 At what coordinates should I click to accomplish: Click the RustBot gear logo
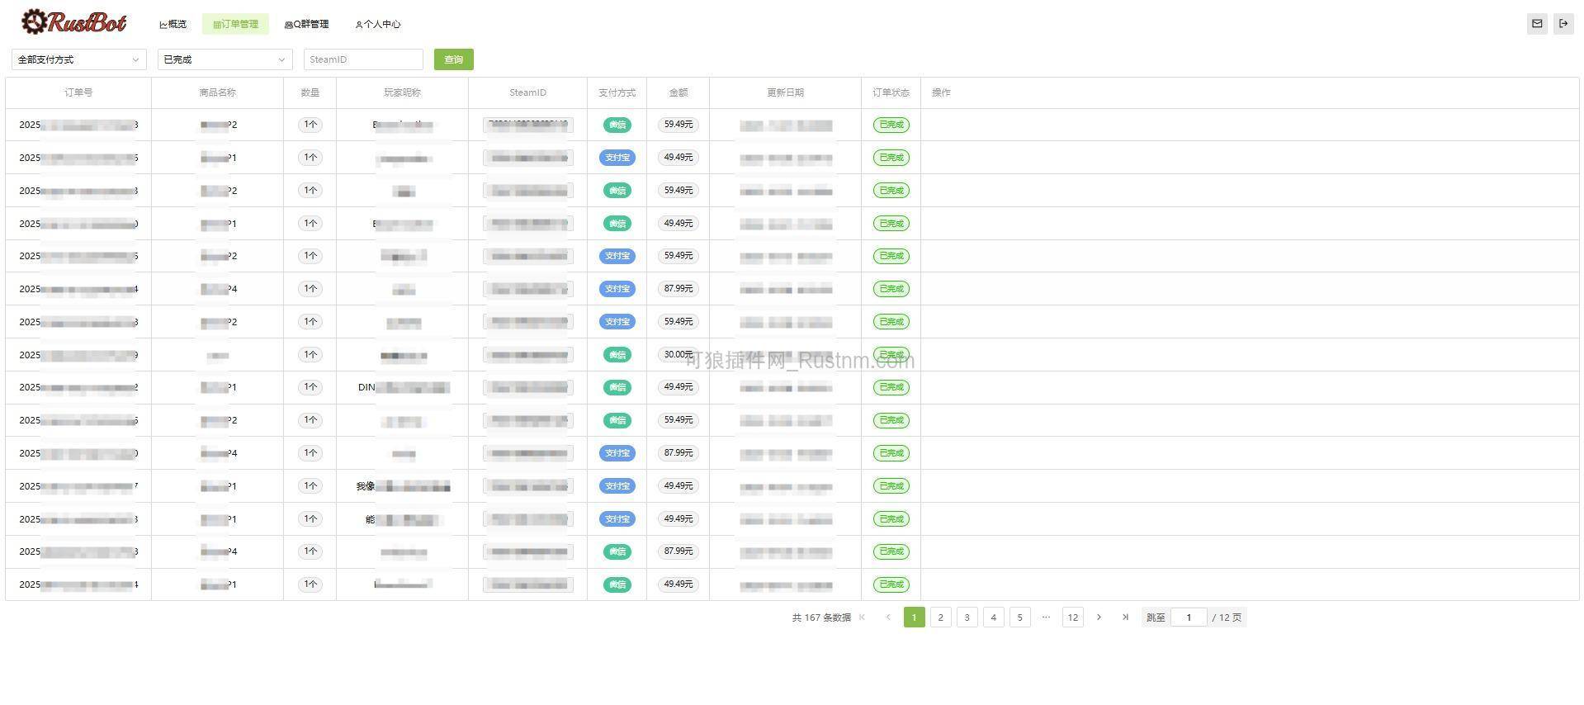pyautogui.click(x=73, y=22)
